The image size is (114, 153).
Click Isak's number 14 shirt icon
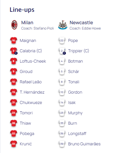point(62,102)
